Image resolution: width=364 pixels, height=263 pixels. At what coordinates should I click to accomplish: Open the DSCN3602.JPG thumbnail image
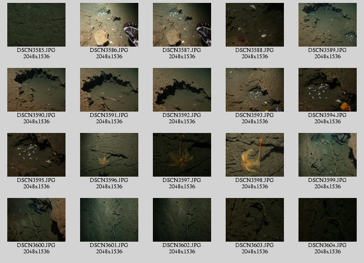[x=182, y=220]
